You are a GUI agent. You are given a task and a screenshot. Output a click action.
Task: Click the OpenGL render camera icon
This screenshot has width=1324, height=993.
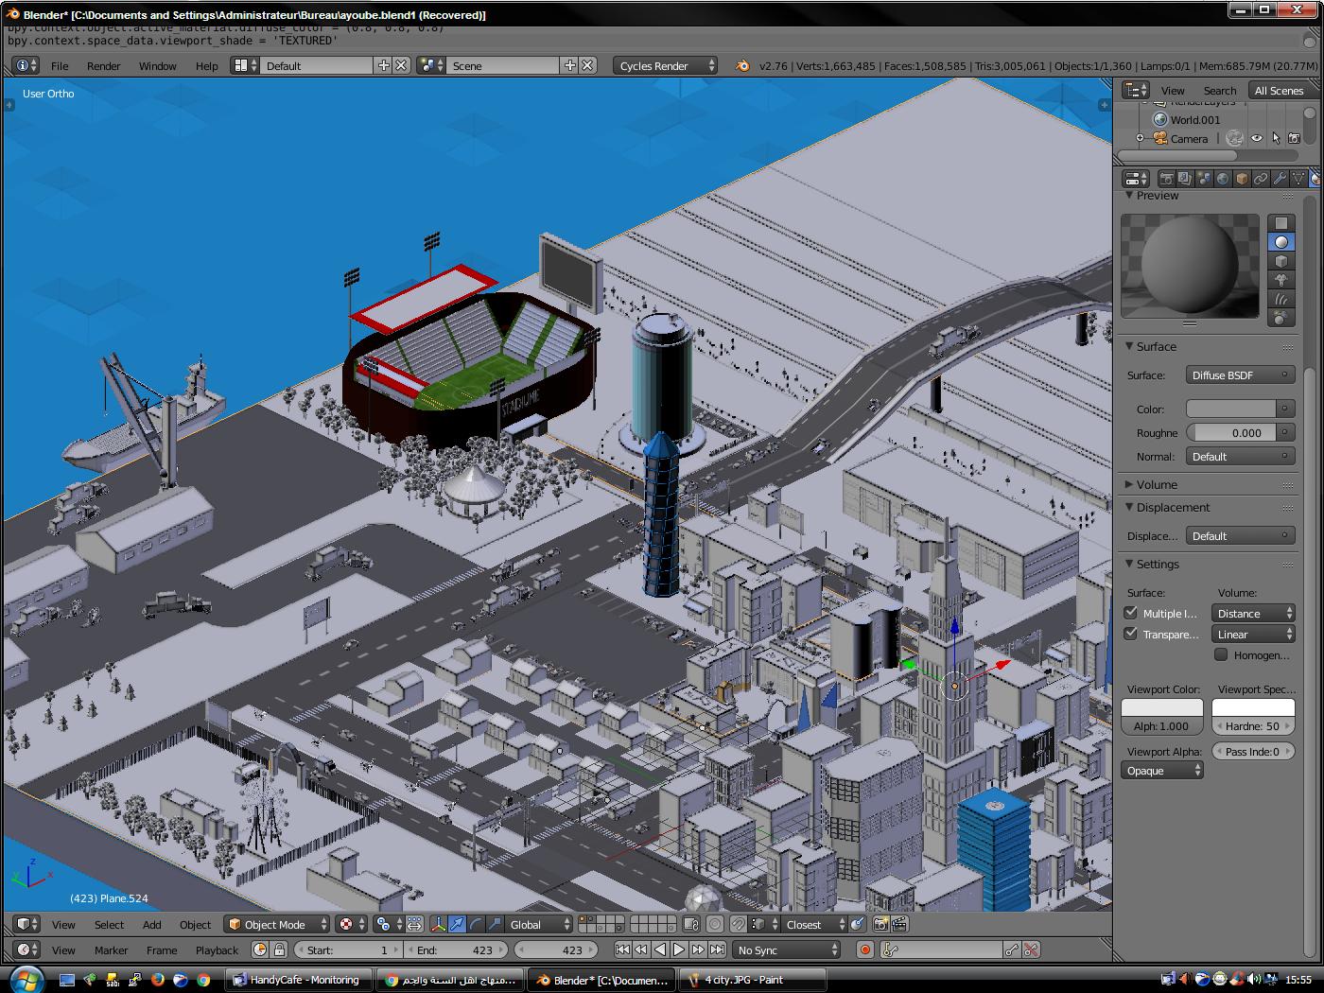pyautogui.click(x=880, y=924)
